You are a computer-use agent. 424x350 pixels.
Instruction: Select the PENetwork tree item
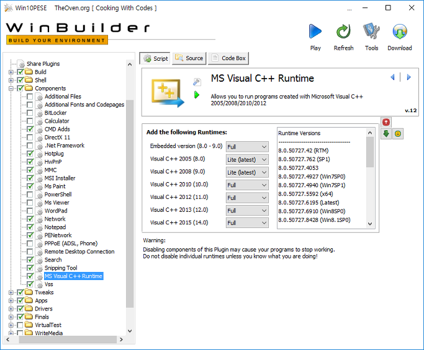(x=58, y=235)
